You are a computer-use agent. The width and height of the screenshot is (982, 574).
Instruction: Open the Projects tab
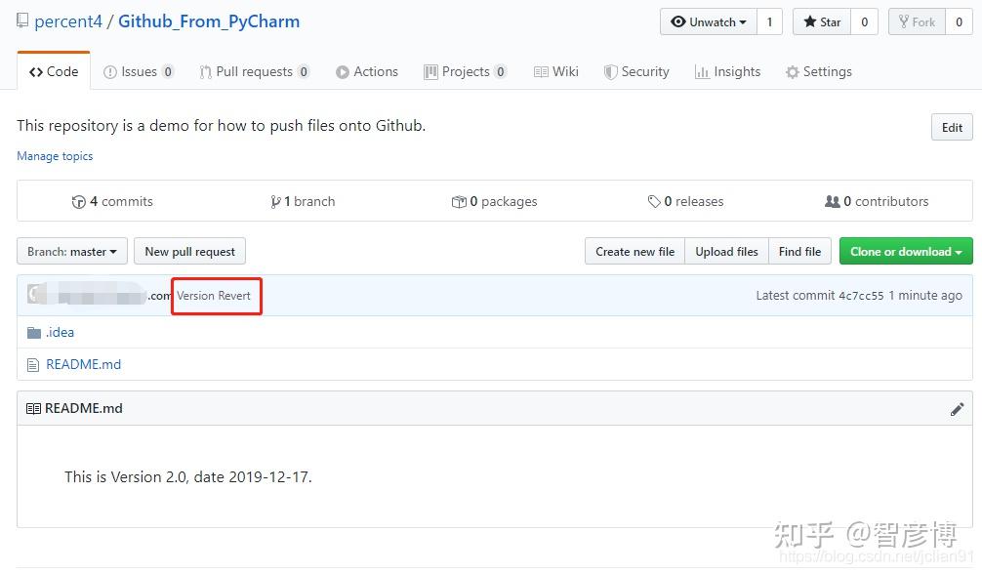point(465,71)
